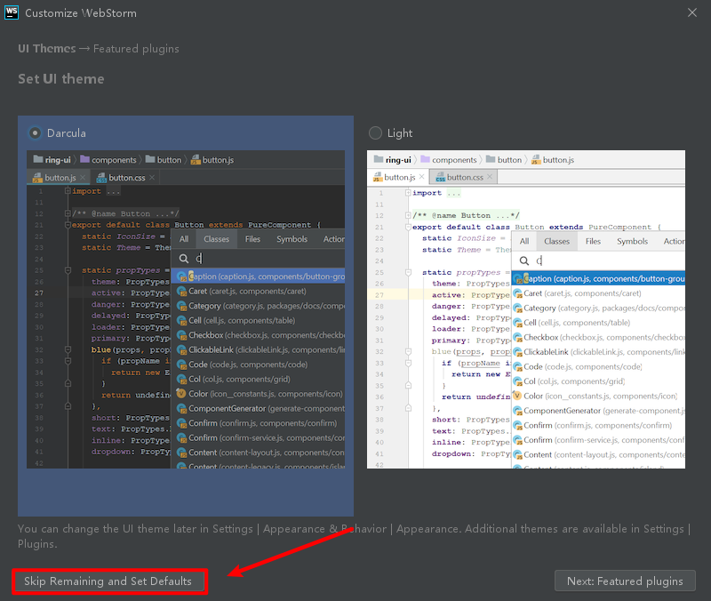Click the 'Light' option label
Viewport: 711px width, 601px height.
[x=399, y=133]
